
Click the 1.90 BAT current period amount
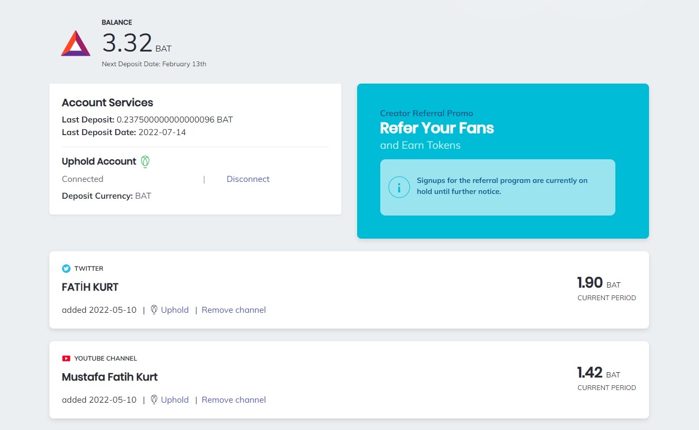click(x=590, y=283)
